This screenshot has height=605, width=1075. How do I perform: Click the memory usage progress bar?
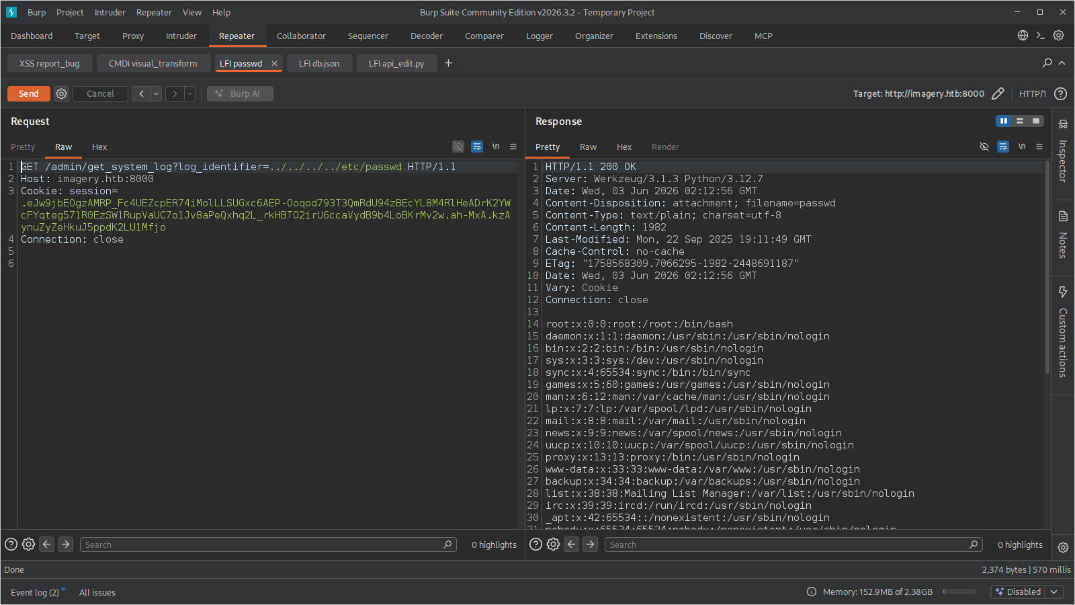(959, 592)
